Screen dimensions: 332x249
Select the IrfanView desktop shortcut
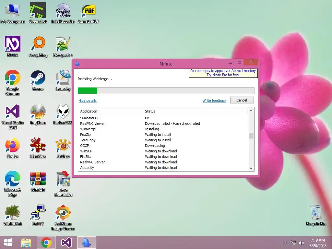[38, 148]
